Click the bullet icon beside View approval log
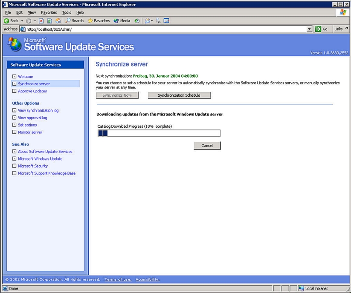This screenshot has width=351, height=293. (15, 118)
